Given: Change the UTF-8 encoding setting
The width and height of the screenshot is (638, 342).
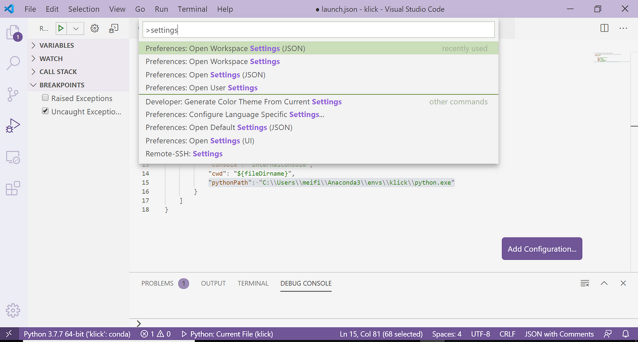Looking at the screenshot, I should [x=480, y=334].
